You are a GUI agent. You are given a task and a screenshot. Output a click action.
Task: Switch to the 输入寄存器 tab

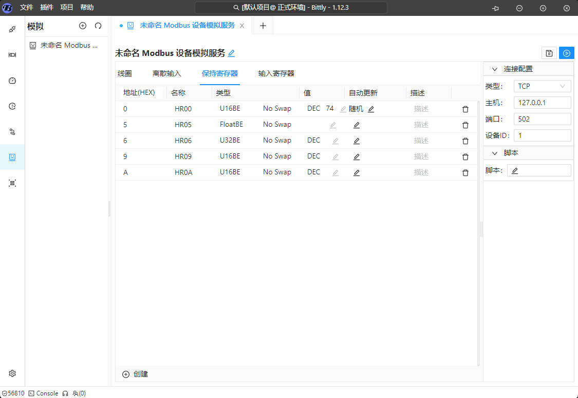point(276,73)
